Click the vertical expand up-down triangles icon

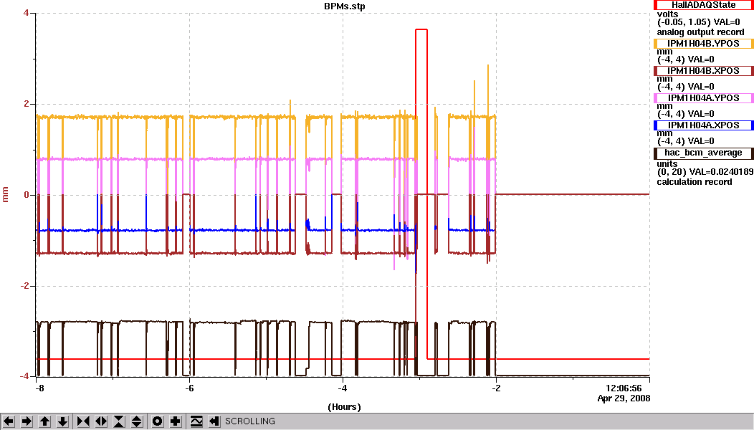[x=137, y=421]
